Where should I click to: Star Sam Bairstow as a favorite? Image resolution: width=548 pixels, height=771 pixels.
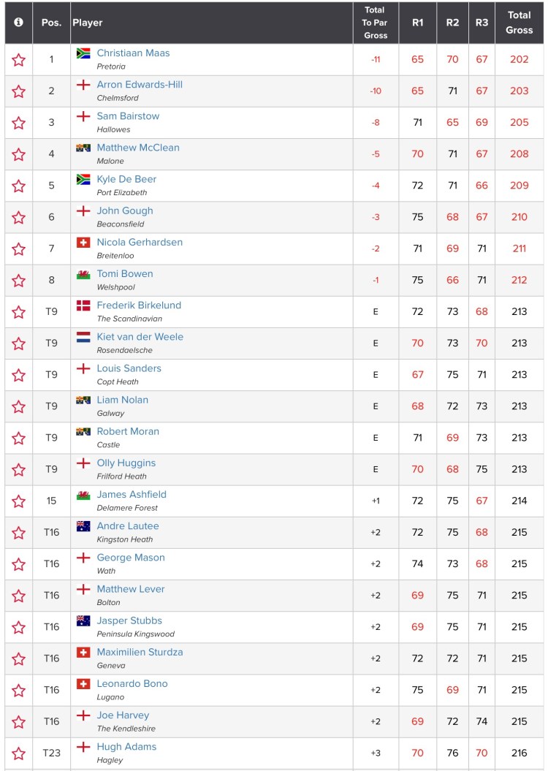(18, 123)
